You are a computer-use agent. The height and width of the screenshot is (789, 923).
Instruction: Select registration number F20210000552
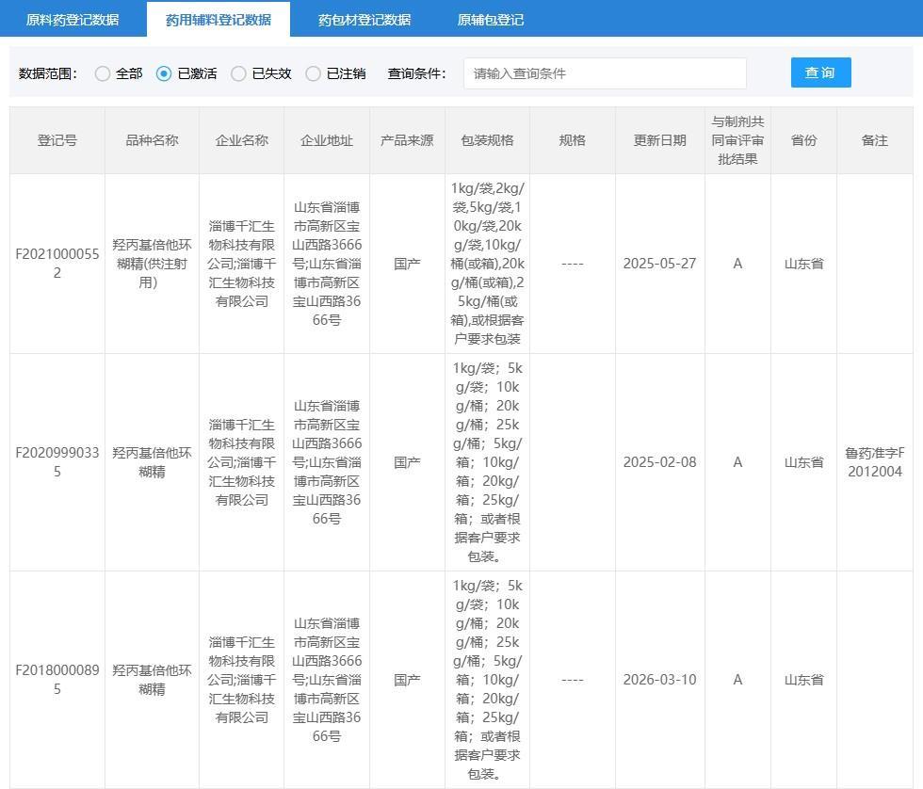click(x=57, y=263)
